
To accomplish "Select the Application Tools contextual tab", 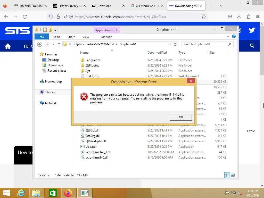I will [x=107, y=30].
